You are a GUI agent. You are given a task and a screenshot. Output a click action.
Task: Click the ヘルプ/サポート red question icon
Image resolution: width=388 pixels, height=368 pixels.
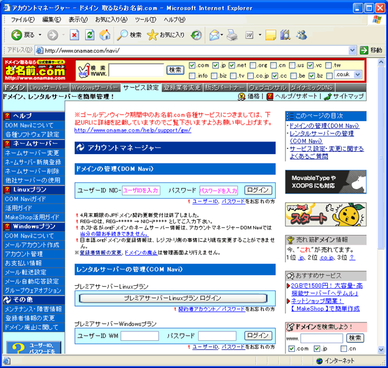point(270,97)
